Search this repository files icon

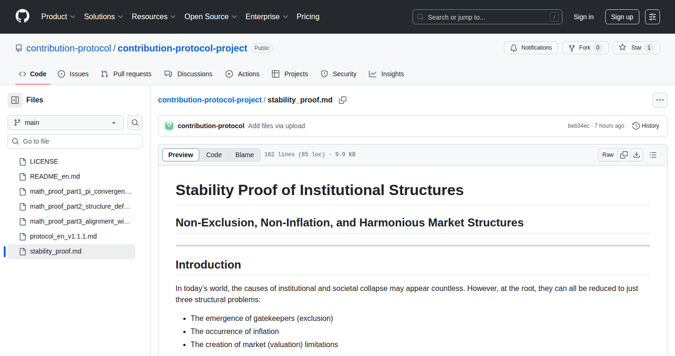coord(135,123)
